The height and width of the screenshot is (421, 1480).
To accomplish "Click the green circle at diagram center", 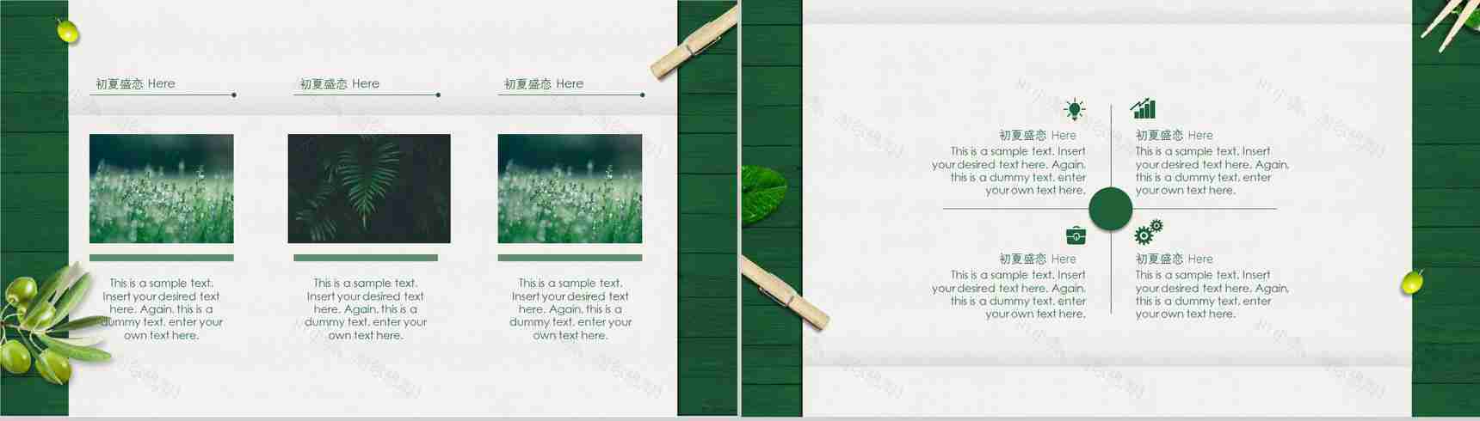I will (1110, 209).
